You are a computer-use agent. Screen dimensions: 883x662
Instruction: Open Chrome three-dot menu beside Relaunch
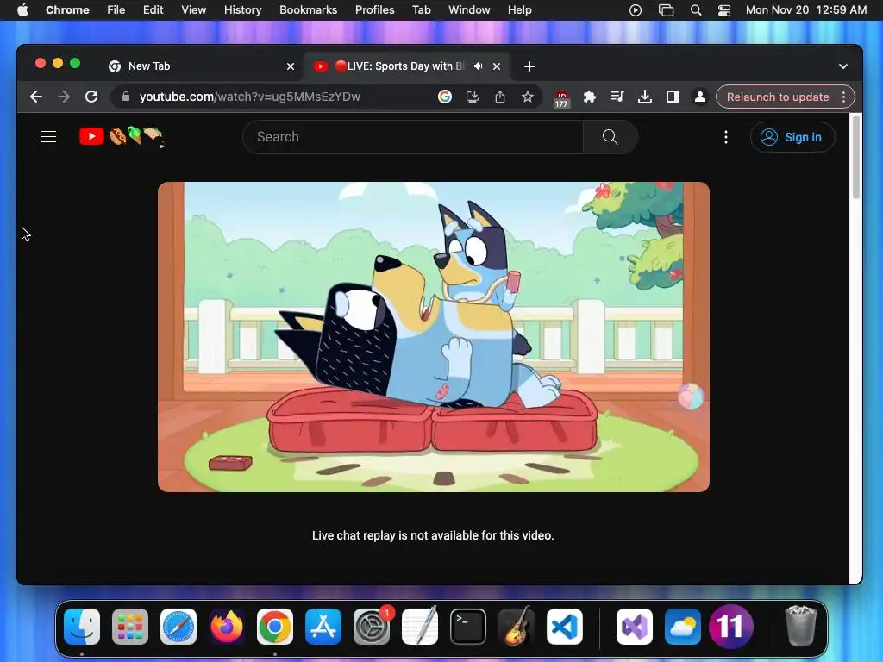pyautogui.click(x=843, y=97)
